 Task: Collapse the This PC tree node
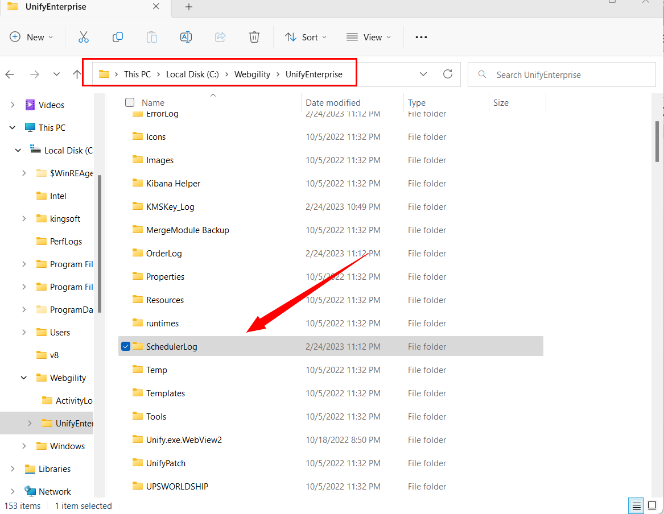13,127
